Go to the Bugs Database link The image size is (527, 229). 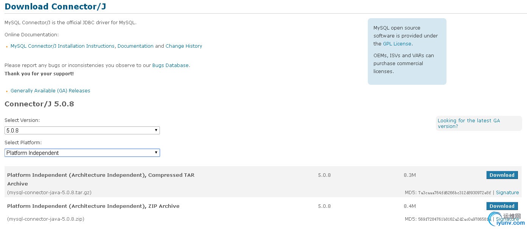[170, 65]
